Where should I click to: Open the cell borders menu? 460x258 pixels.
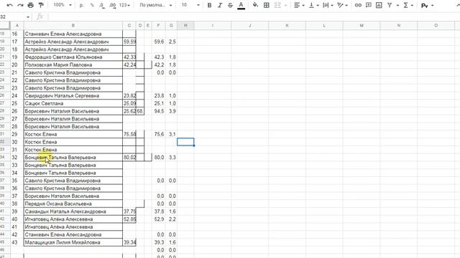coord(267,5)
